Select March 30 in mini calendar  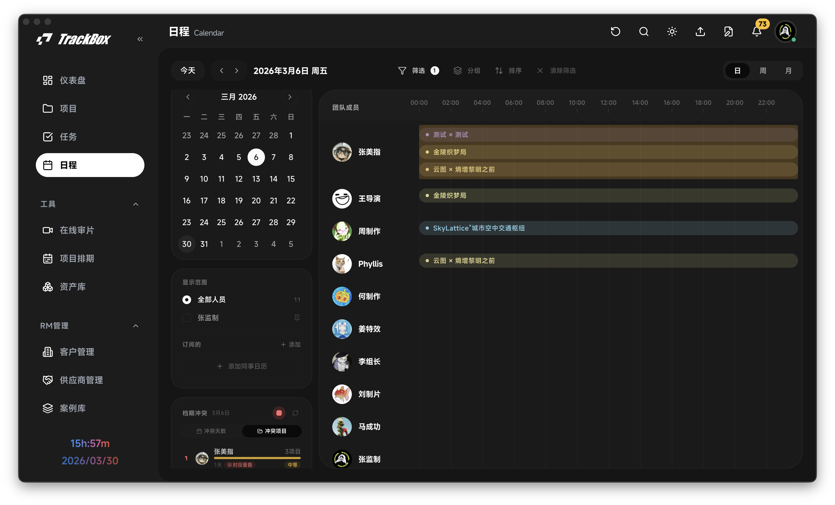[x=187, y=244]
